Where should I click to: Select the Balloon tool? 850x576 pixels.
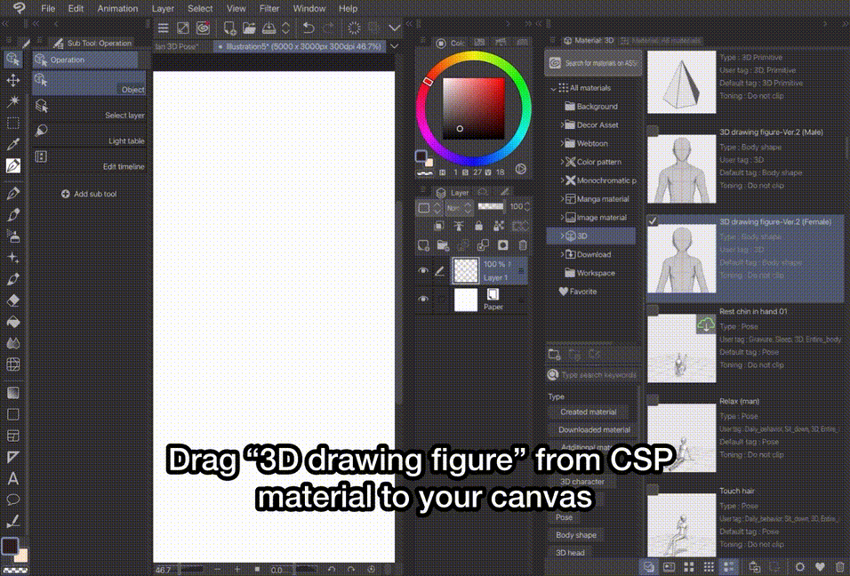(12, 500)
